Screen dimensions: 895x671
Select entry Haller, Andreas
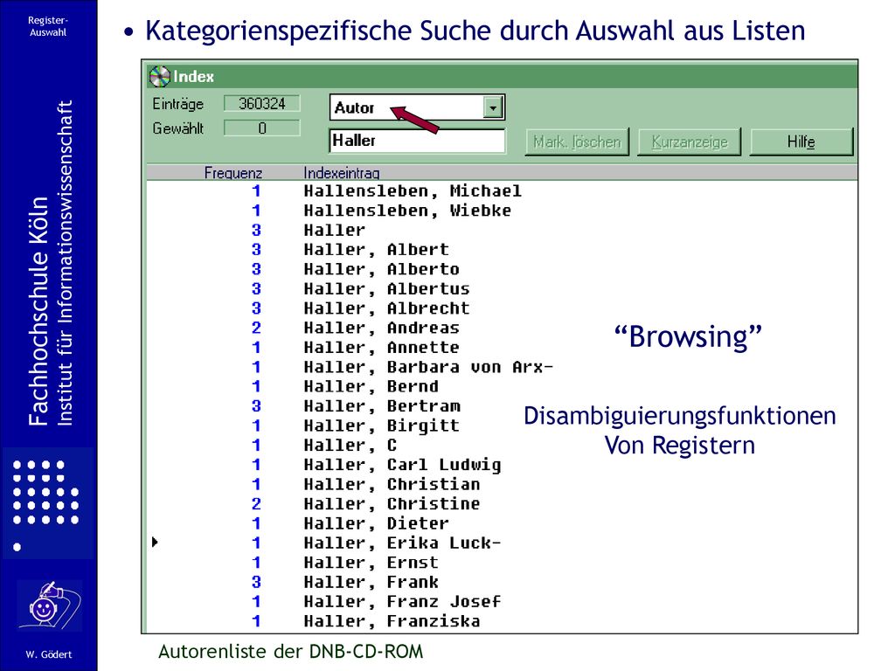tap(381, 329)
